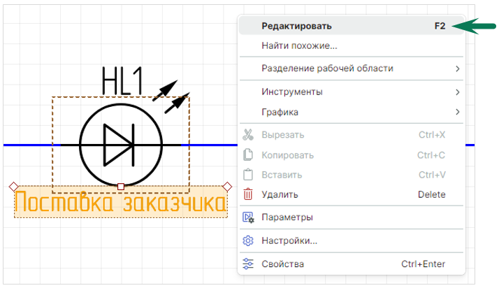Choose Редактировать in the context menu
This screenshot has width=499, height=288.
[352, 26]
